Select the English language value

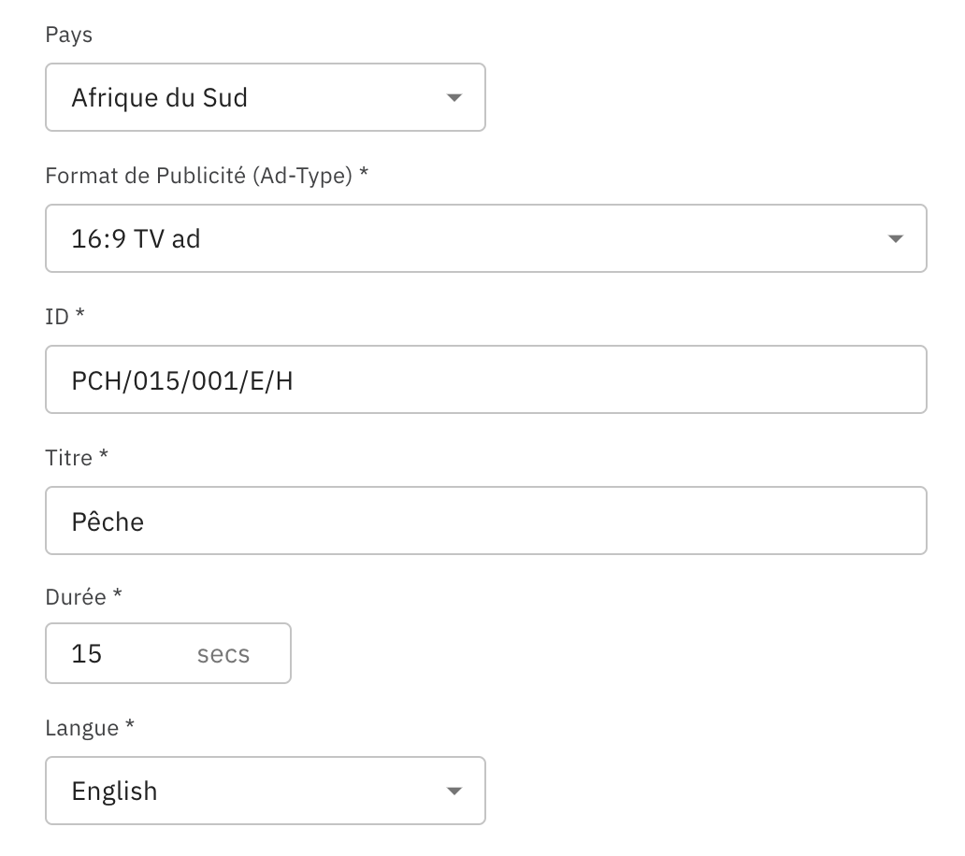pyautogui.click(x=114, y=791)
